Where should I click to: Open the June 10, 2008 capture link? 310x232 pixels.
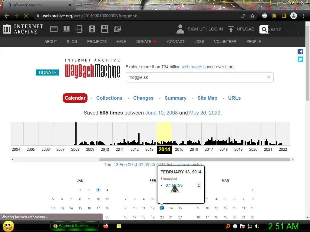[x=162, y=113]
